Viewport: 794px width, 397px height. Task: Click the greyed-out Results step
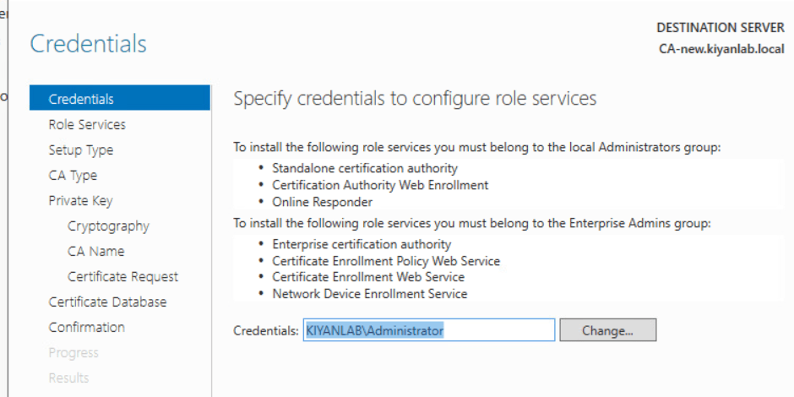[x=68, y=378]
